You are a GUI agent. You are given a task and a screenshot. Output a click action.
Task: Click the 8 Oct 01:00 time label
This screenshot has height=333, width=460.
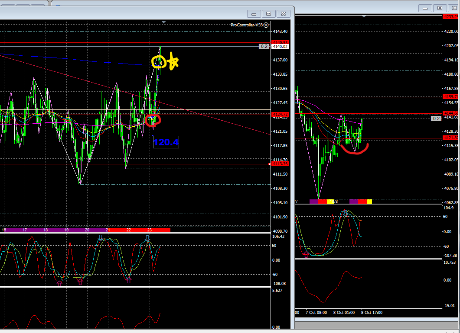(x=344, y=313)
